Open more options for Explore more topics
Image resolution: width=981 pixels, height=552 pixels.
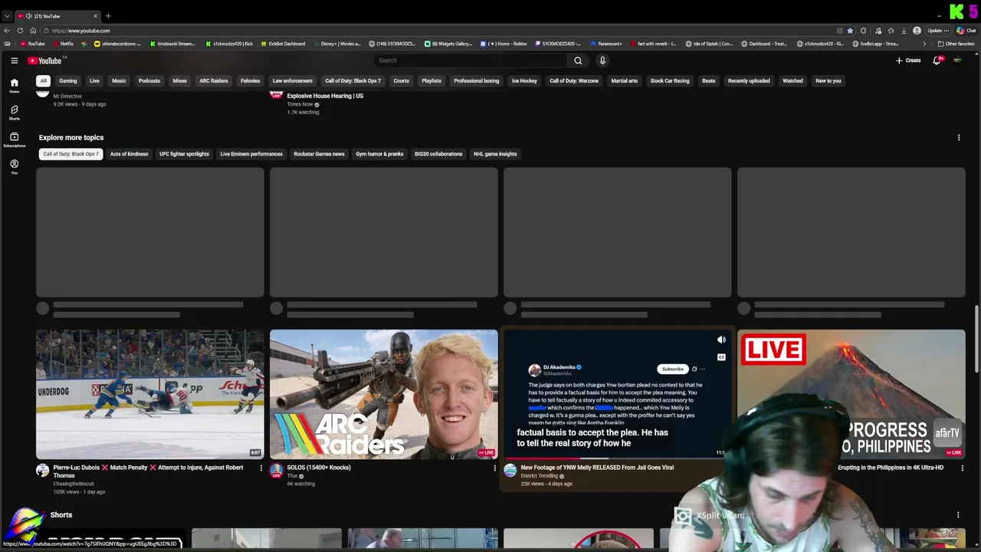[958, 138]
